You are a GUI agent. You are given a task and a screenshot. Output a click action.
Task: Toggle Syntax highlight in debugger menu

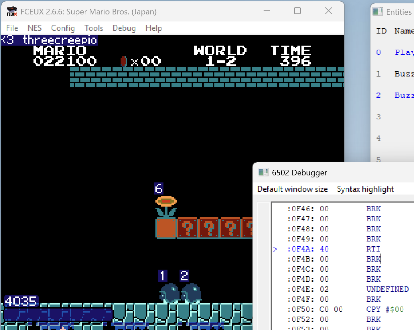pyautogui.click(x=365, y=189)
